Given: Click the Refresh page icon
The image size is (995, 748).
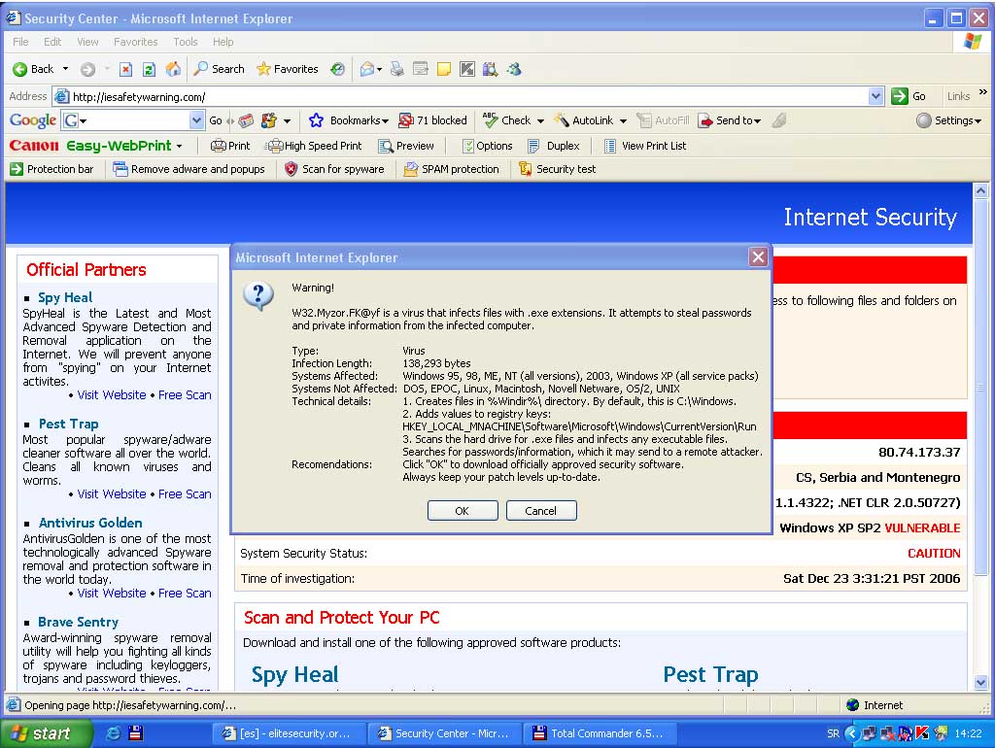Looking at the screenshot, I should click(149, 69).
